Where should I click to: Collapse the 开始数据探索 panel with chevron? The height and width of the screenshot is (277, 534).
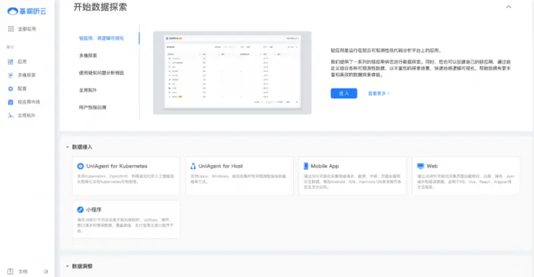click(x=509, y=7)
